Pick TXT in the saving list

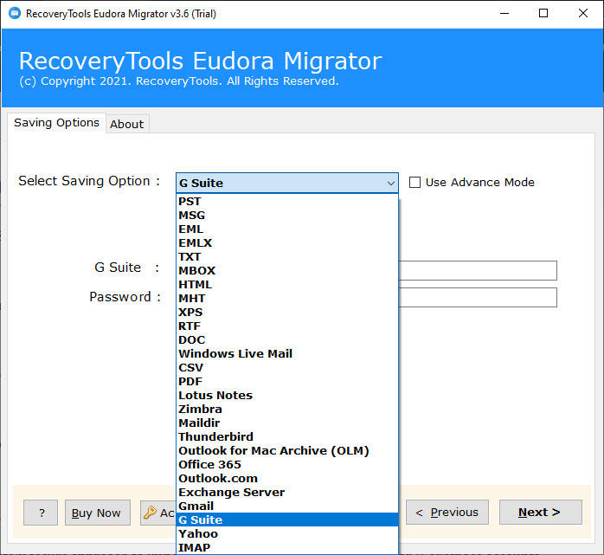coord(287,256)
